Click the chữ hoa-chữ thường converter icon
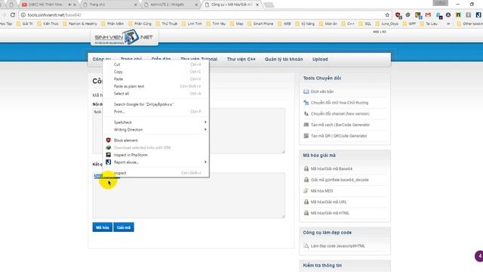Screen dimensions: 483x272 [306, 103]
